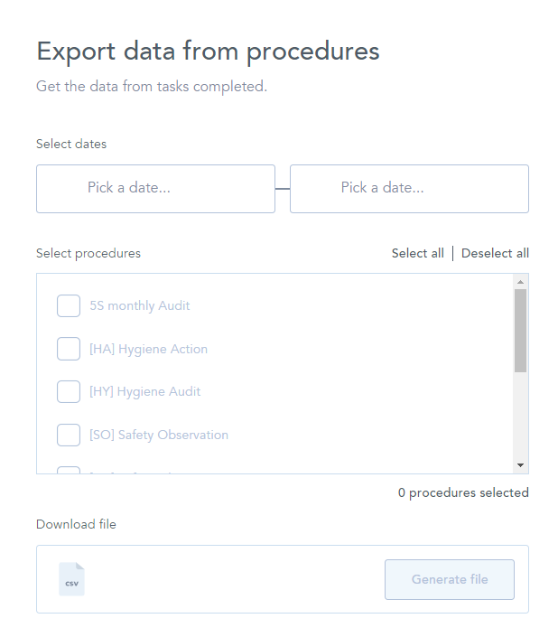Click the "Export data from procedures" heading

(x=208, y=51)
